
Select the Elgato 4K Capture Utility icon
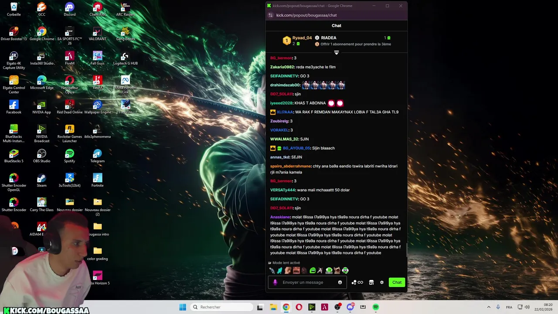point(14,61)
